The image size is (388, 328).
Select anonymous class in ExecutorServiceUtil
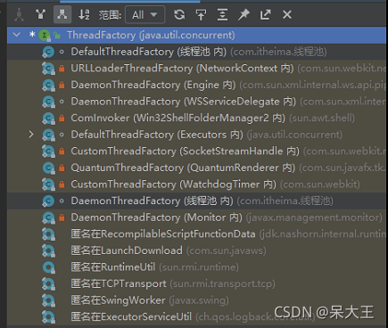tap(197, 316)
